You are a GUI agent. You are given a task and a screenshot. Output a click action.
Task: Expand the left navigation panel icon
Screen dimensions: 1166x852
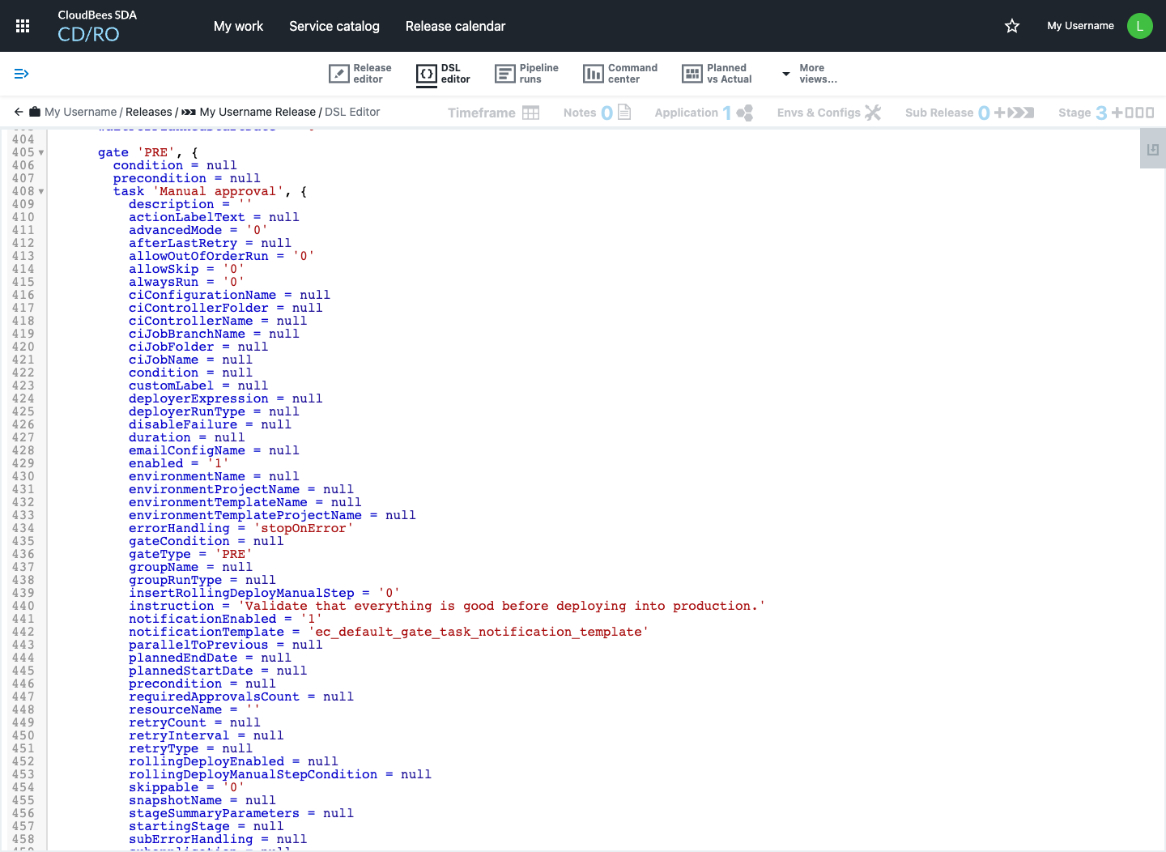pyautogui.click(x=22, y=74)
